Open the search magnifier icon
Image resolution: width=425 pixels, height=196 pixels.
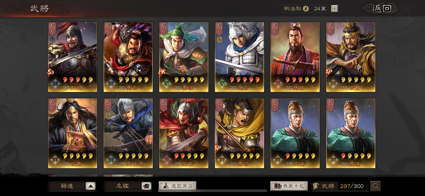tap(375, 186)
